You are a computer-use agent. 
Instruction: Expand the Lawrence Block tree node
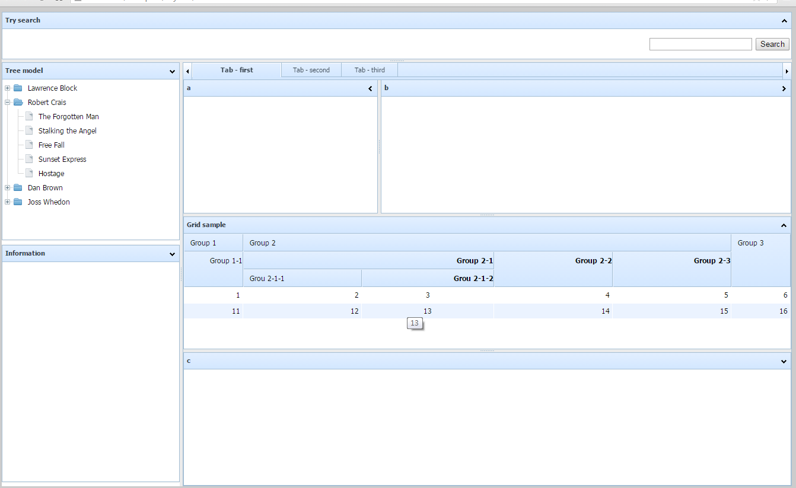(7, 88)
